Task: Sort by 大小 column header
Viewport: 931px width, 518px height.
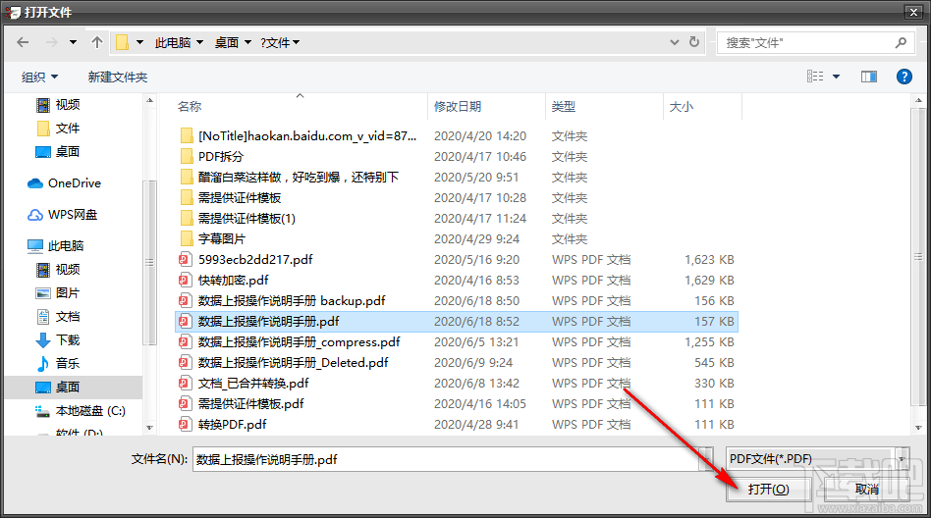Action: 681,106
